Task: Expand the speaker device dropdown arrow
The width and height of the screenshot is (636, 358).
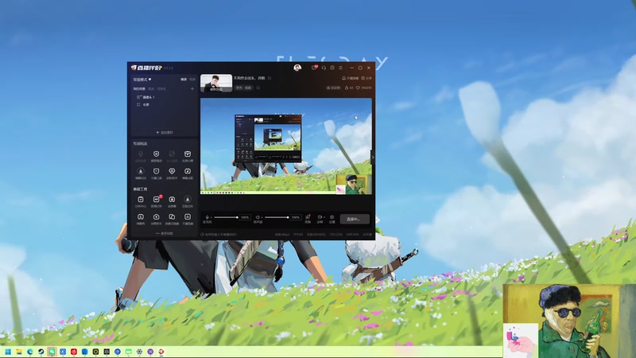Action: pyautogui.click(x=262, y=217)
